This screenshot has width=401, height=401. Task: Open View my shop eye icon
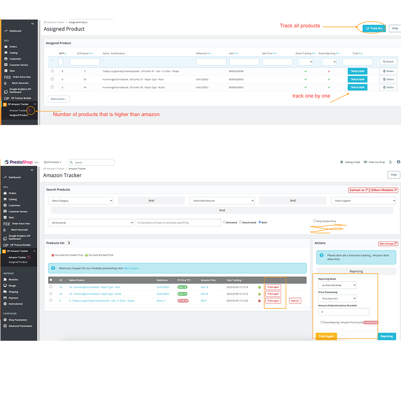tap(365, 162)
